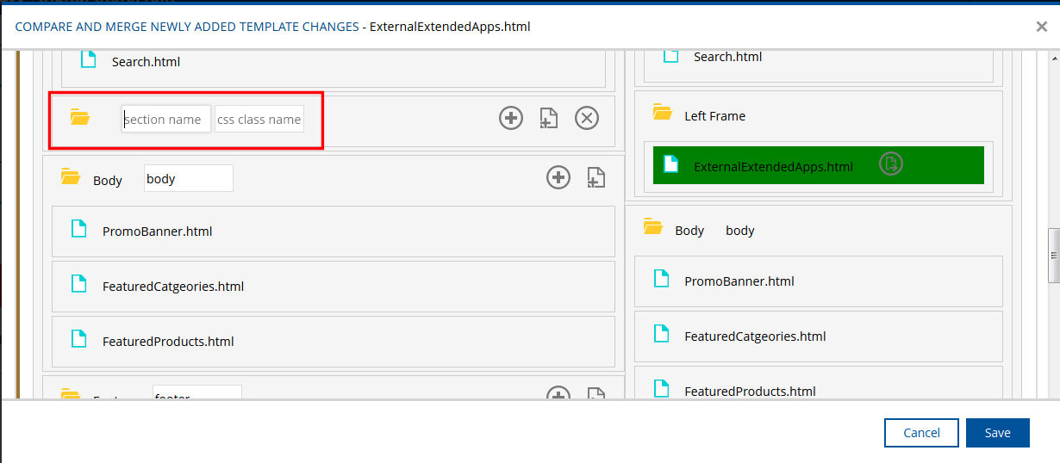Focus the css class name input field
The width and height of the screenshot is (1060, 463).
click(259, 120)
